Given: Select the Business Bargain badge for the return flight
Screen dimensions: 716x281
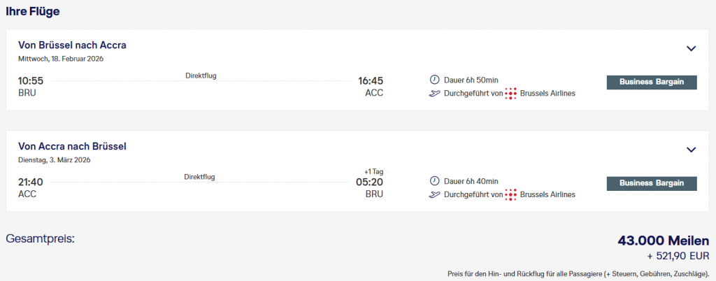Looking at the screenshot, I should [x=652, y=183].
